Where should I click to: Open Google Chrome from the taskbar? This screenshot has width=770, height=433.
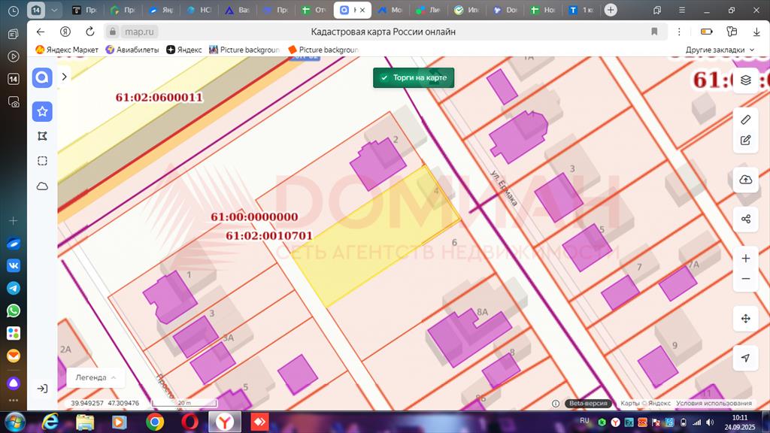coord(155,421)
